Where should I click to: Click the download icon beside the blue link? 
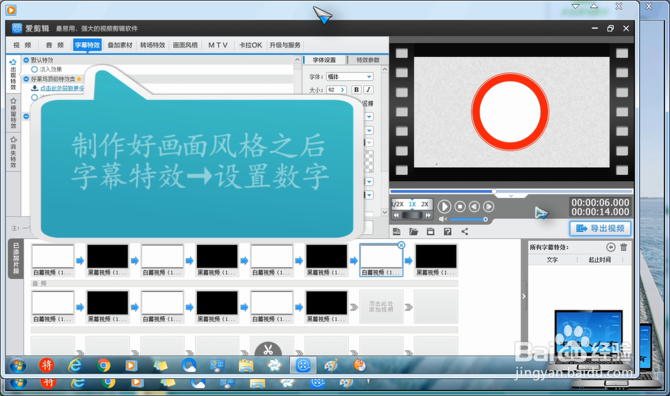coord(35,88)
